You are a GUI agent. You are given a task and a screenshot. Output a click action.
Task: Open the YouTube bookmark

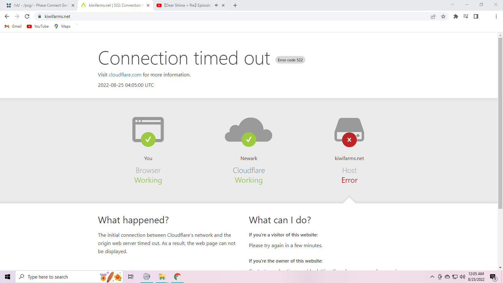(38, 26)
